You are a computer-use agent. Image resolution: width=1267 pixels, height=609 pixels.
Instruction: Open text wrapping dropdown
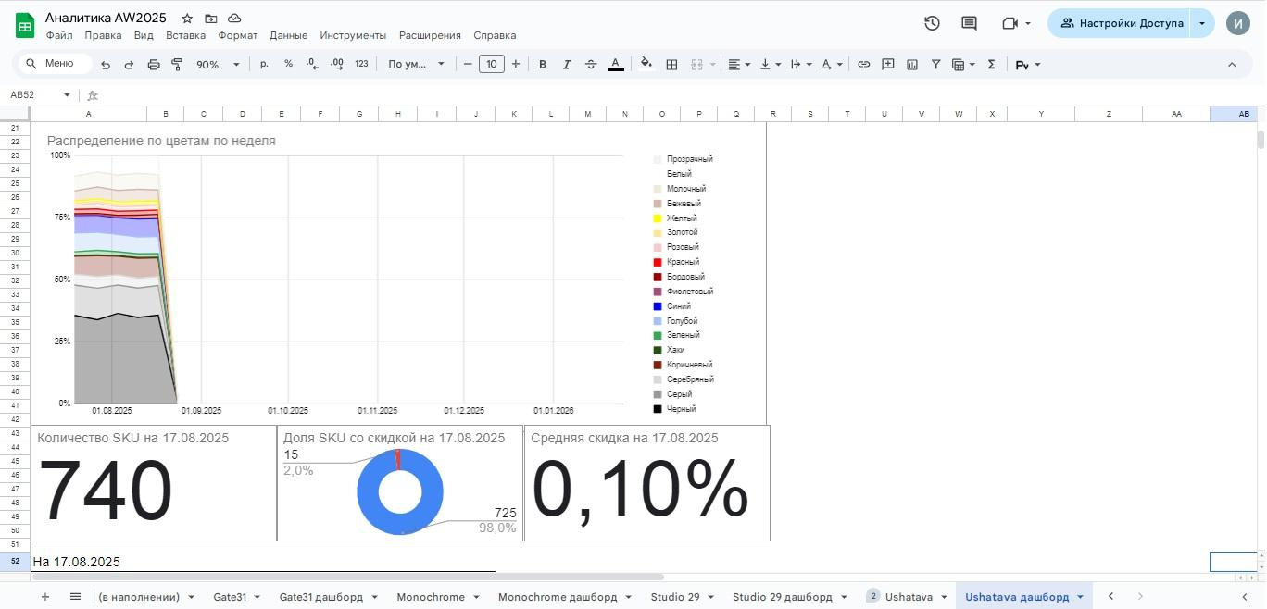pyautogui.click(x=801, y=64)
